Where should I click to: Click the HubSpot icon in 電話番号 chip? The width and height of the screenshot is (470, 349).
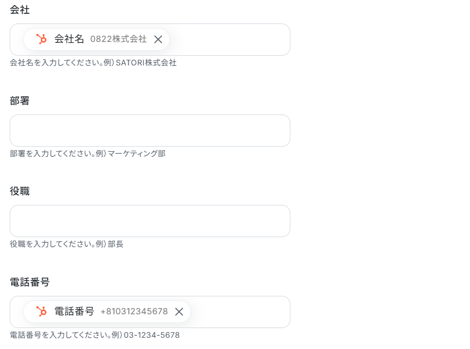tap(41, 311)
